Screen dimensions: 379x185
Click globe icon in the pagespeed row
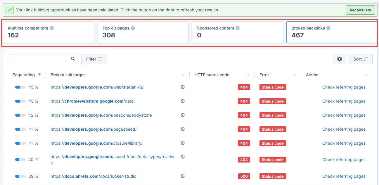pos(183,129)
